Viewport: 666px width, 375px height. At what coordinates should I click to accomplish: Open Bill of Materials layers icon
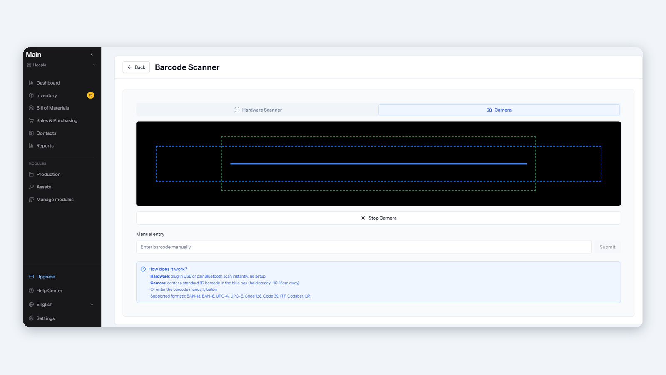coord(31,108)
